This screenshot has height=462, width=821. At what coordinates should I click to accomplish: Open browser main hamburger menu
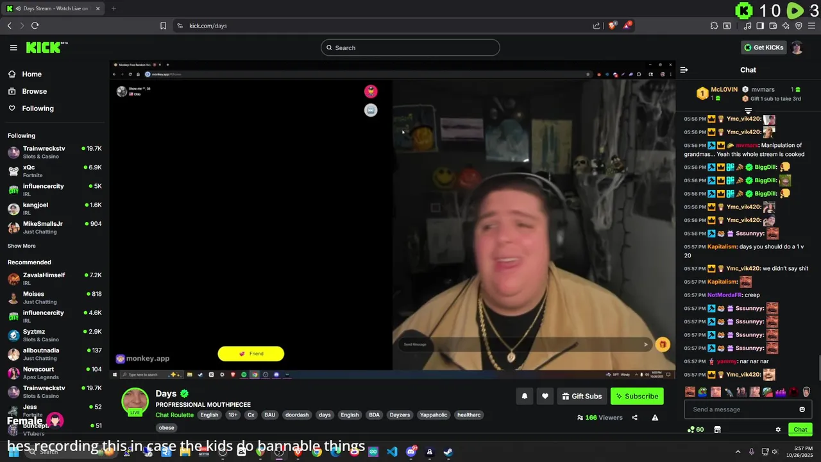click(811, 26)
